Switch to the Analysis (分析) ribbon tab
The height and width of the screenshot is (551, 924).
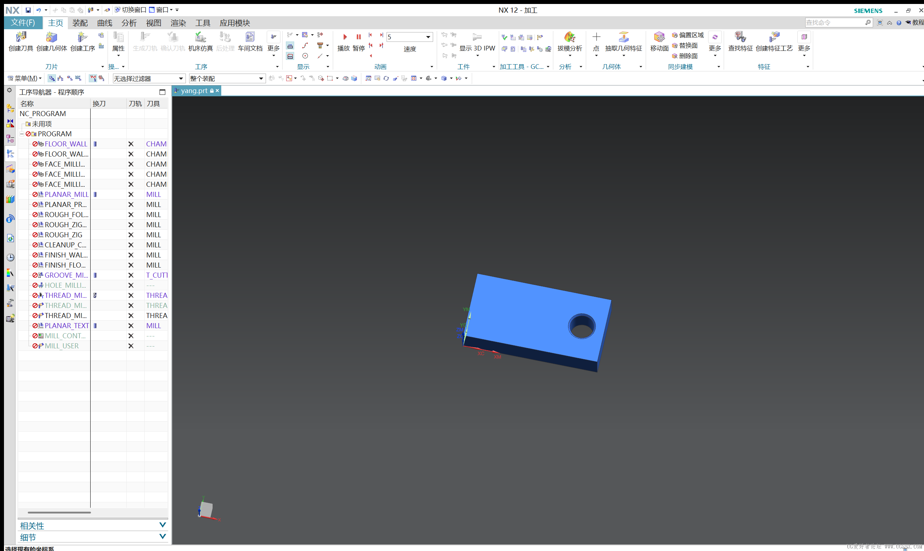129,23
